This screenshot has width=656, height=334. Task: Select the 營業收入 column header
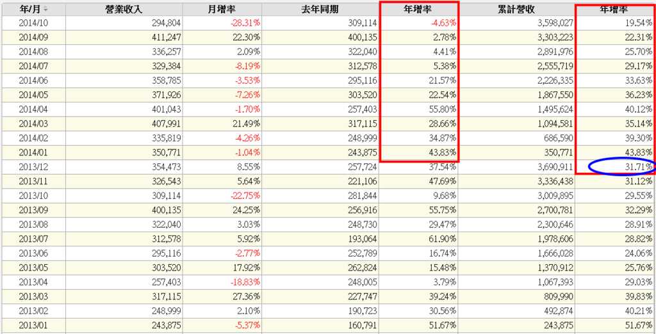pyautogui.click(x=124, y=10)
